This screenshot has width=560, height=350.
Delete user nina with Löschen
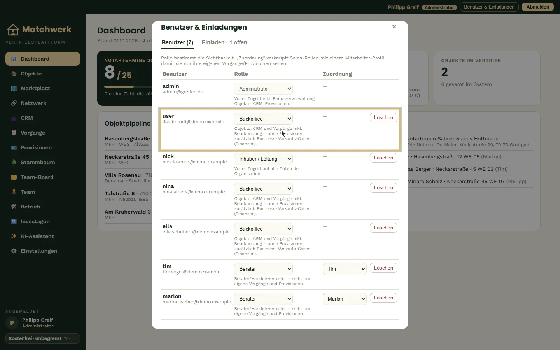[x=383, y=188]
